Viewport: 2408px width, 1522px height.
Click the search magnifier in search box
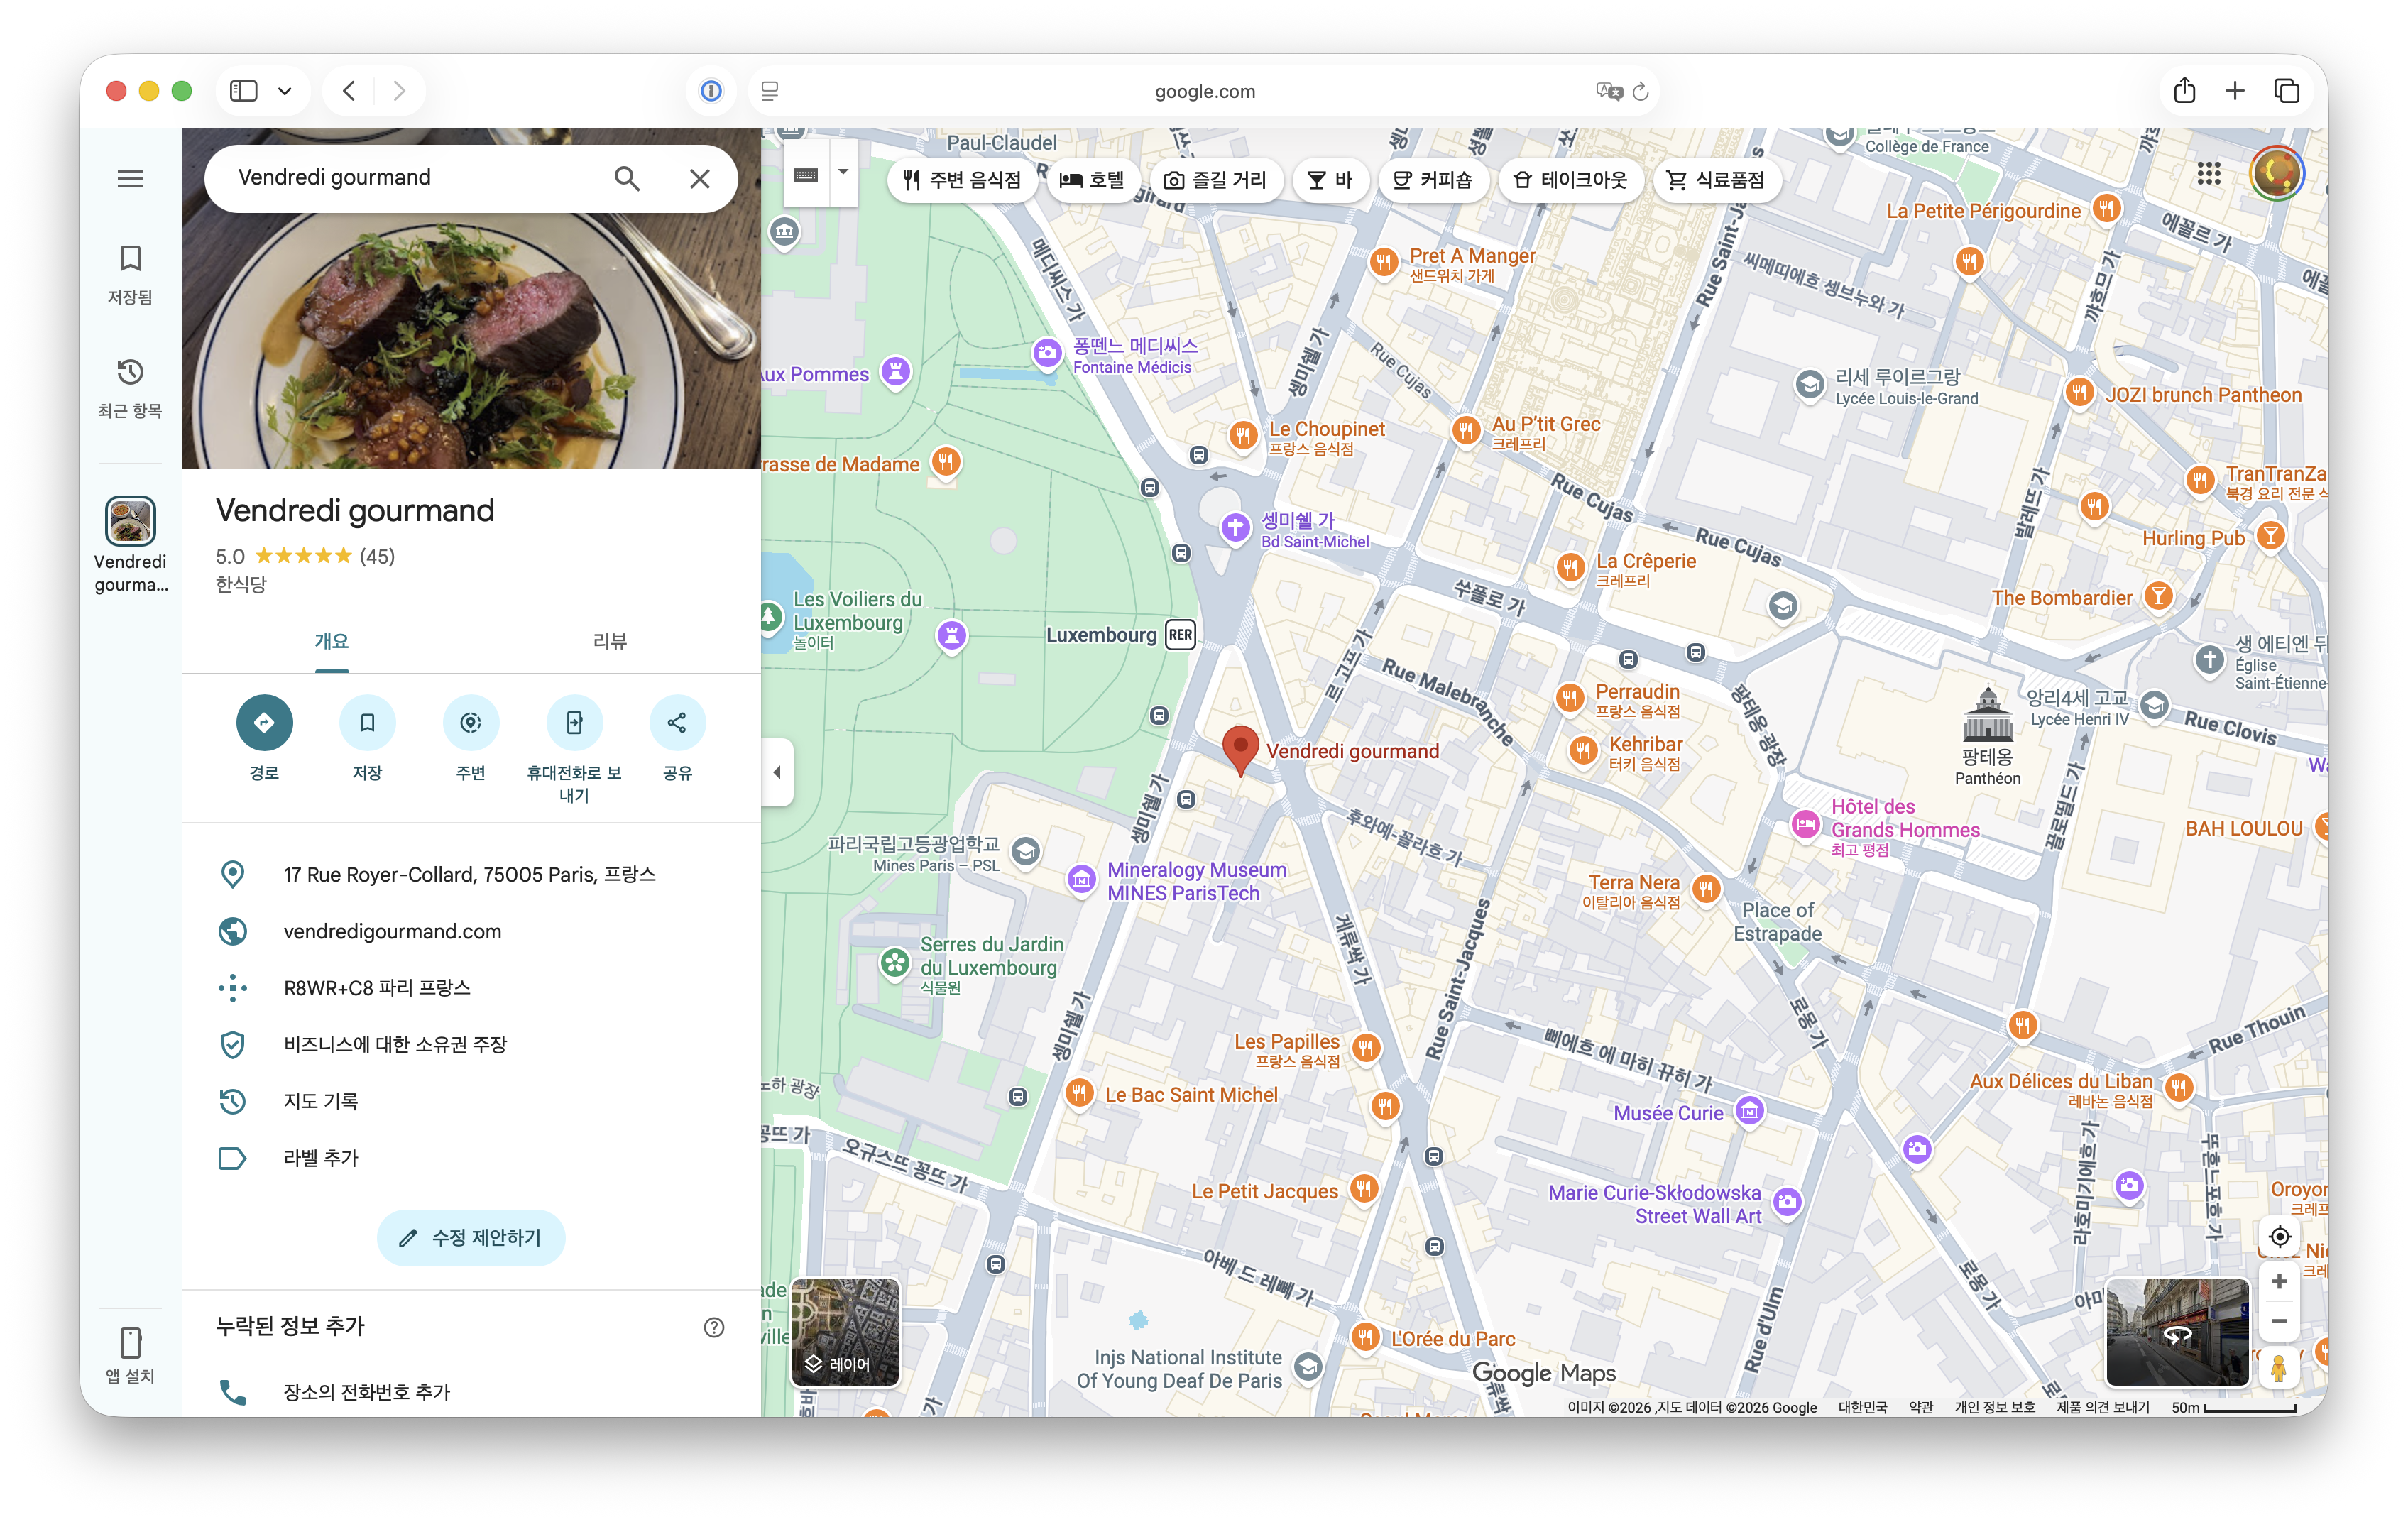(x=627, y=178)
